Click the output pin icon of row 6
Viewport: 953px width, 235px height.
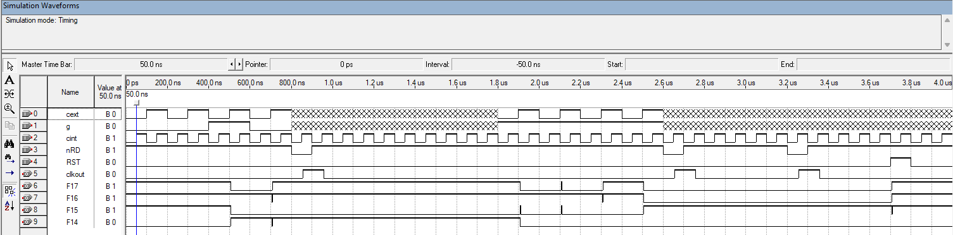tap(27, 186)
